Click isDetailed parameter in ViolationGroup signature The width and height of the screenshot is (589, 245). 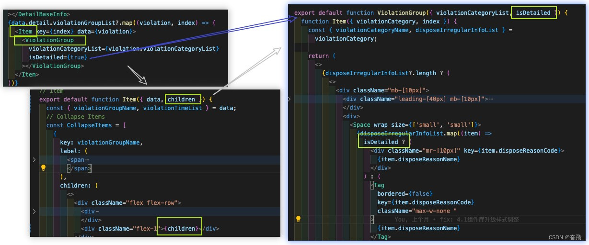tap(533, 12)
